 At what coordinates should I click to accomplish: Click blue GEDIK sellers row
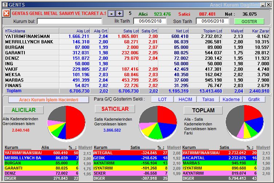point(131,158)
